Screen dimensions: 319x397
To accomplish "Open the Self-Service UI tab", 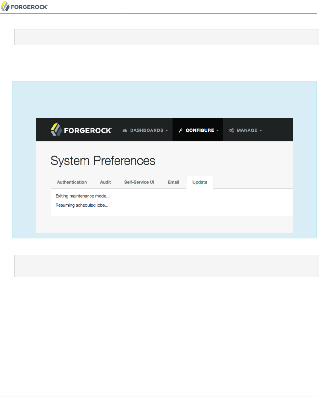I will point(139,182).
